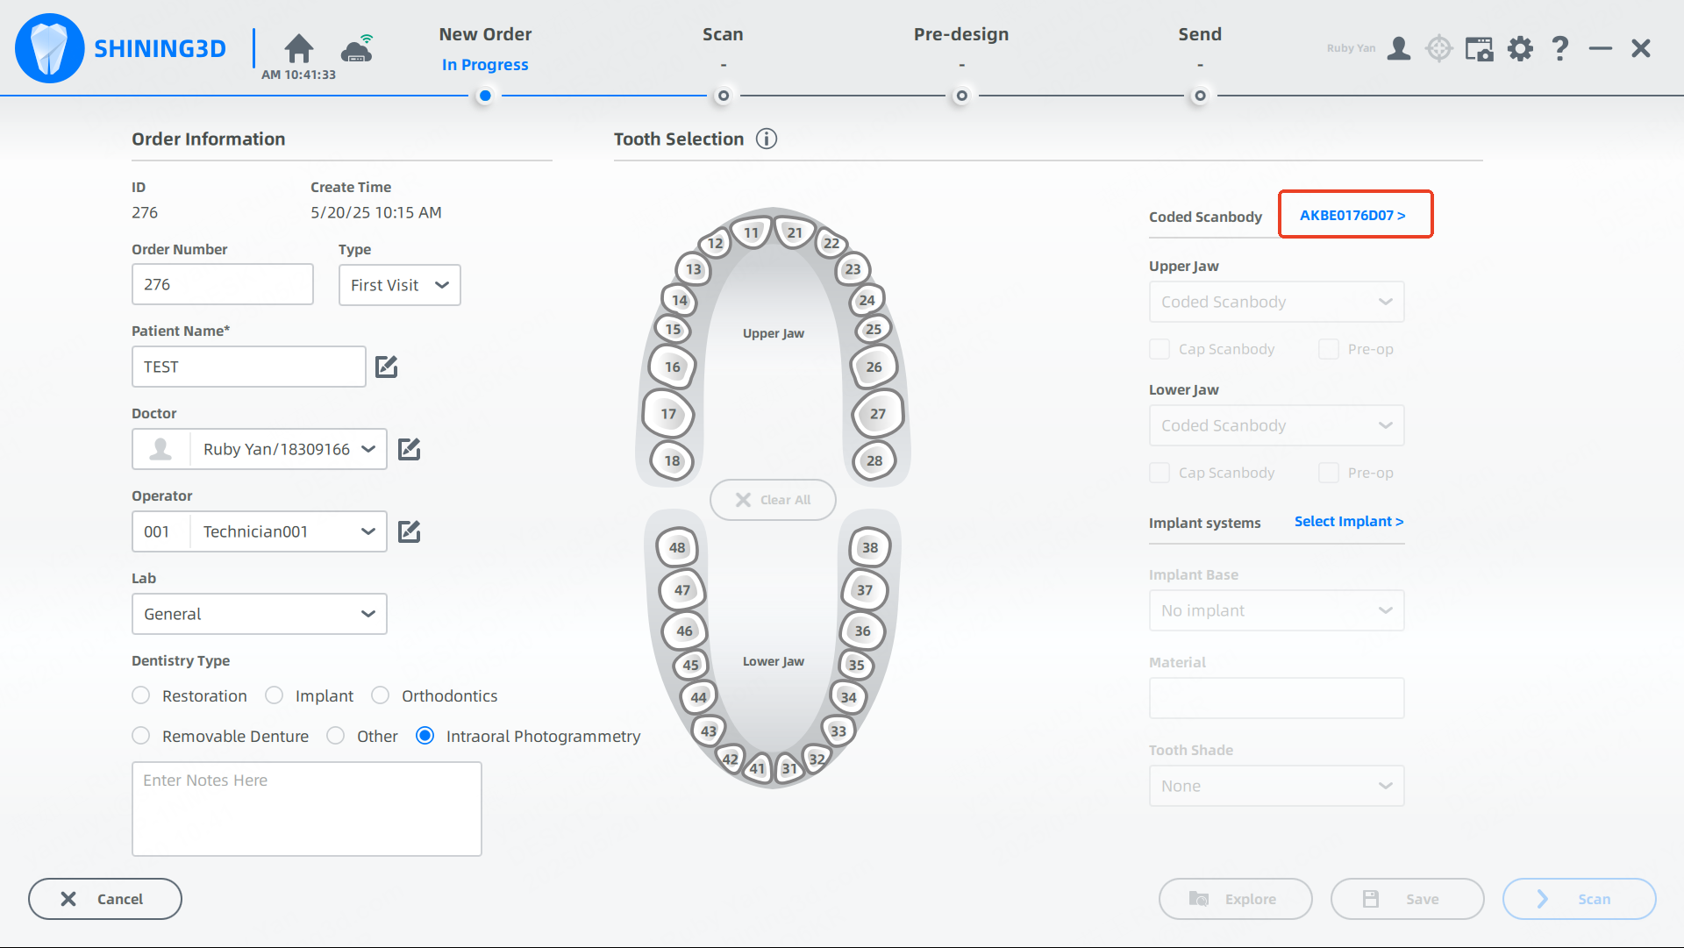Open settings via the gear icon
The height and width of the screenshot is (948, 1684).
click(1520, 48)
